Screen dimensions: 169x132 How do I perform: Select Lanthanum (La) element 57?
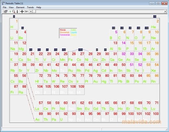click(x=39, y=106)
